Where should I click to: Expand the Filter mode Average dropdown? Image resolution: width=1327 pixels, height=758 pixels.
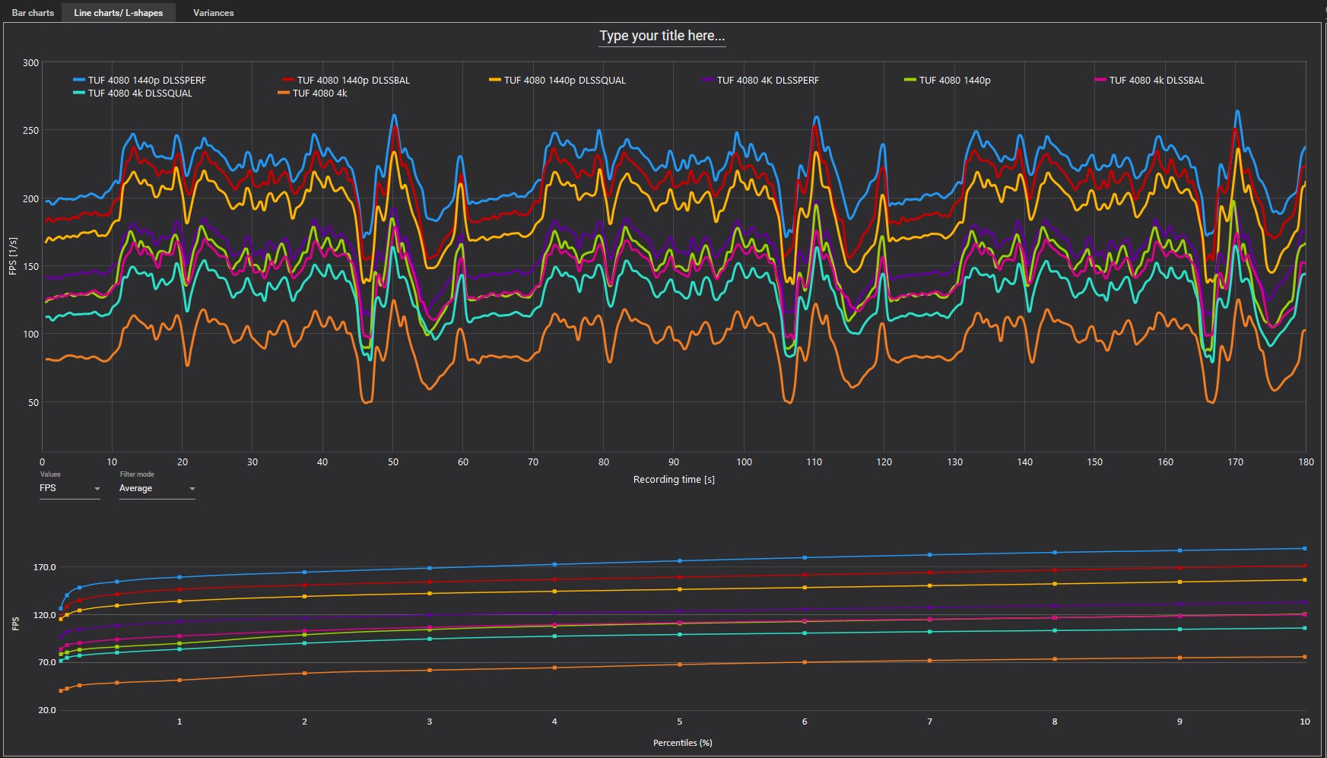pos(156,488)
